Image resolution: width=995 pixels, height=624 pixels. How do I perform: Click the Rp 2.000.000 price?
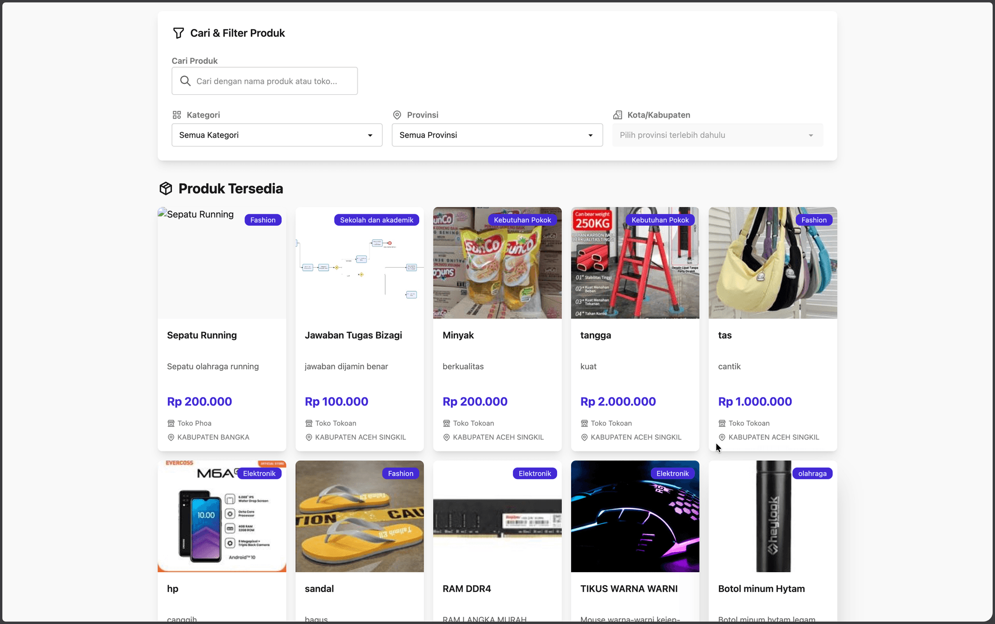(x=618, y=402)
